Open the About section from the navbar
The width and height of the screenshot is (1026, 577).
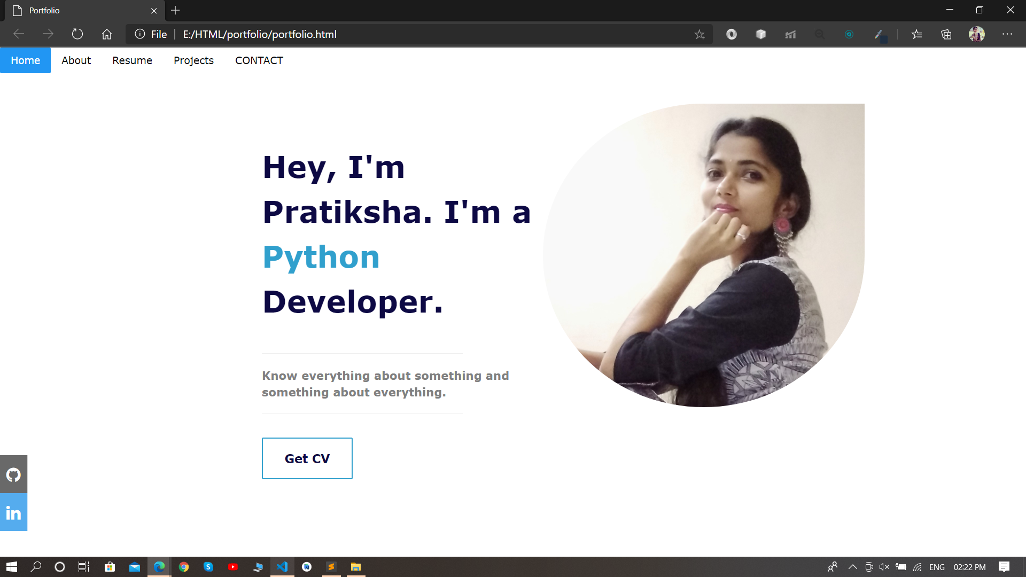click(76, 60)
